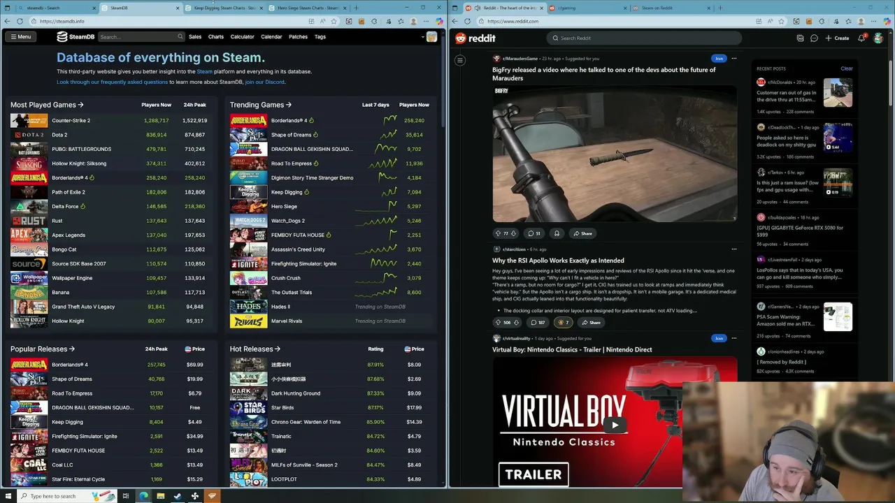Screen dimensions: 895x503
Task: Open options for r/starcitizen post
Action: click(x=733, y=249)
